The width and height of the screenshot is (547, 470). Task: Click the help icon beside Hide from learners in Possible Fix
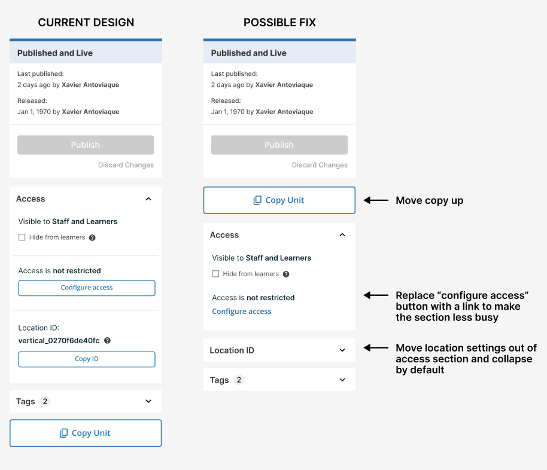[287, 274]
